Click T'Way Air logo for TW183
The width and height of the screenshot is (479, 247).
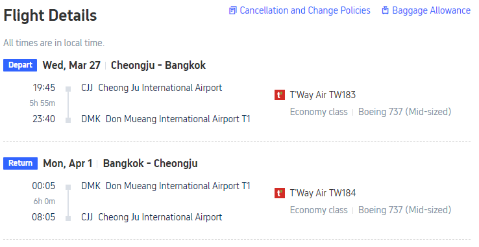point(280,95)
